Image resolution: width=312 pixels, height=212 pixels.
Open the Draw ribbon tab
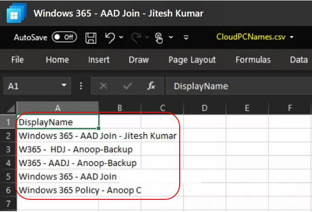tap(139, 60)
